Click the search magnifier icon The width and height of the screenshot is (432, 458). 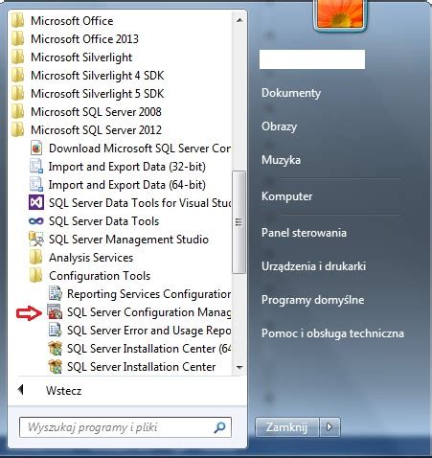[220, 427]
